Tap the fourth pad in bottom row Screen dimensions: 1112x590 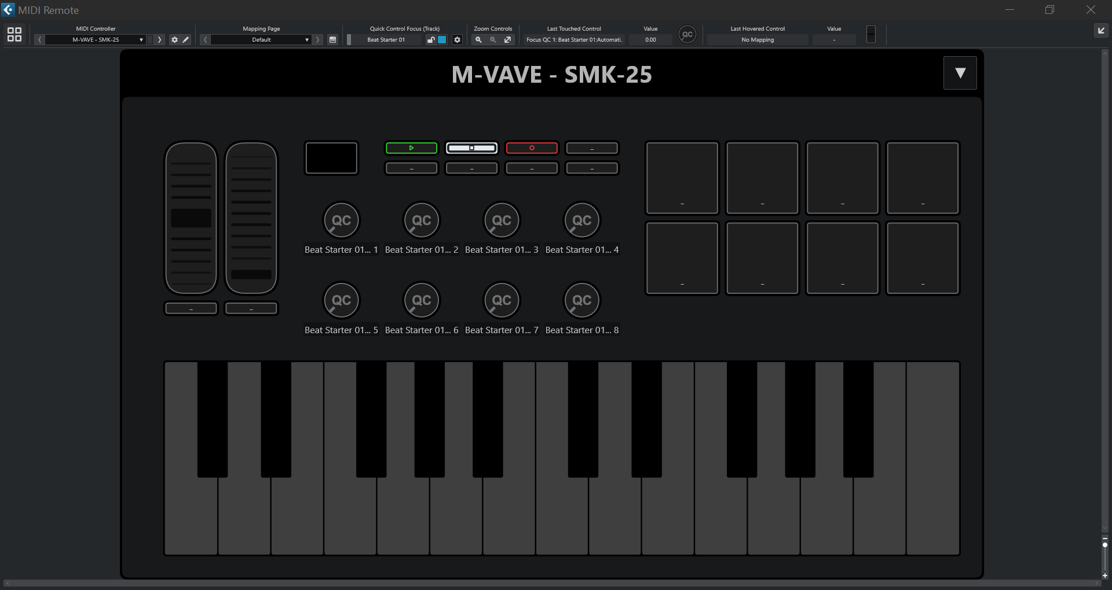923,258
